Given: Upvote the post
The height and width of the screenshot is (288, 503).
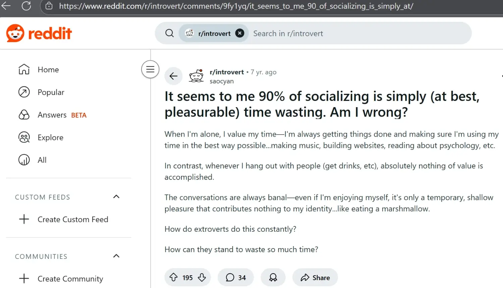Looking at the screenshot, I should pos(173,277).
